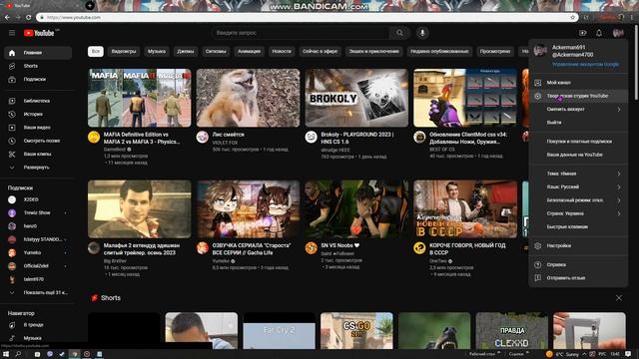Screen dimensions: 639x359
Task: Bookmark this page star icon
Action: click(x=572, y=18)
